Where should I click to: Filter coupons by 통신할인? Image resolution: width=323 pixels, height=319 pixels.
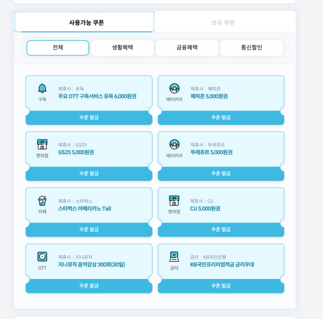pyautogui.click(x=252, y=48)
